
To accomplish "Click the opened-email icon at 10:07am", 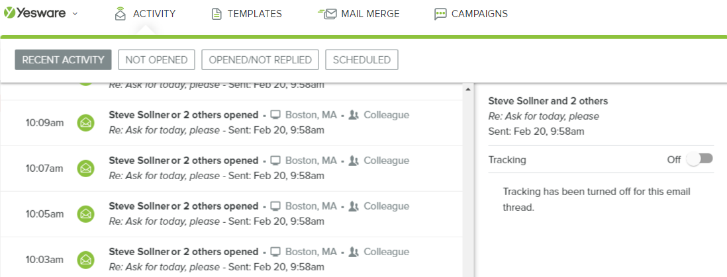I will 85,168.
